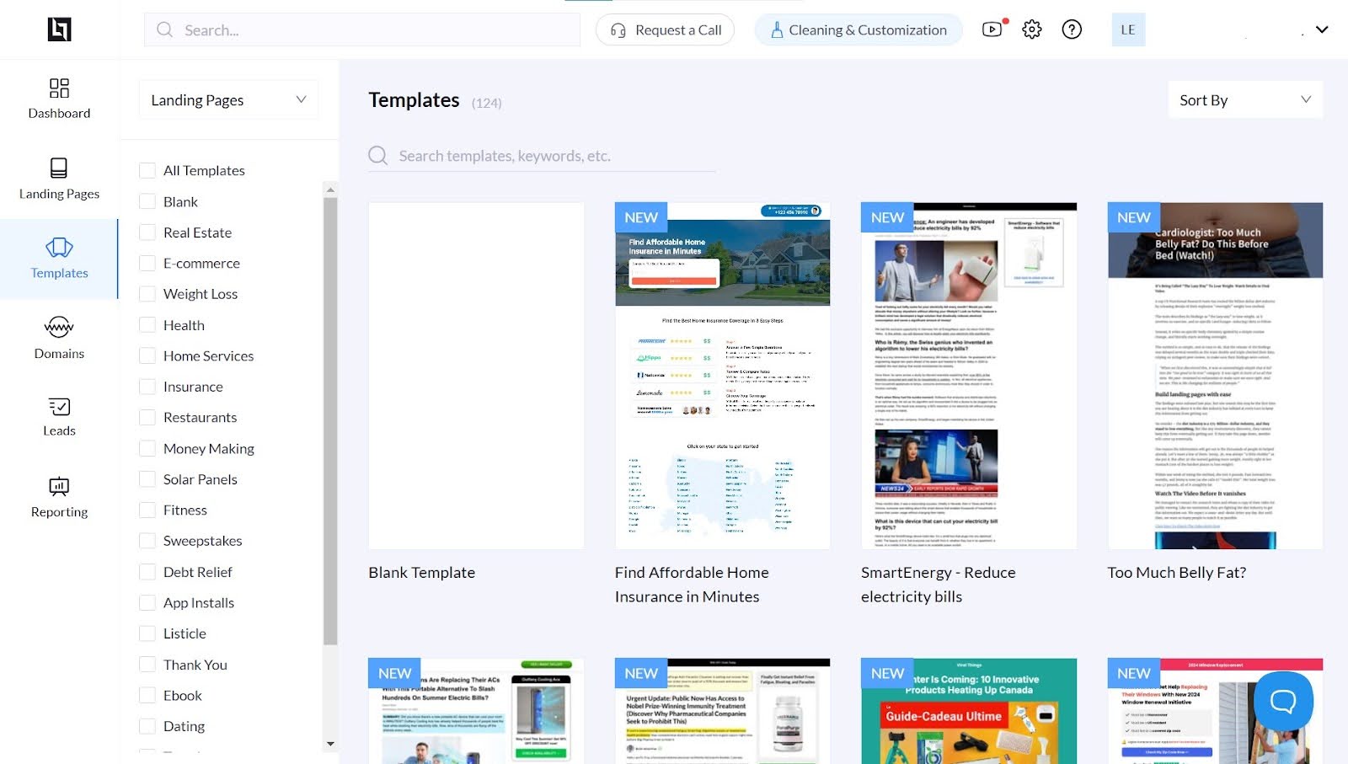Tick the Sweepstakes checkbox

147,541
